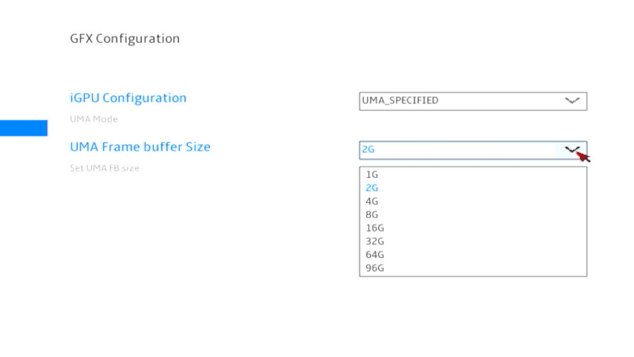The height and width of the screenshot is (357, 634).
Task: Click the UMA Mode description text
Action: 94,119
